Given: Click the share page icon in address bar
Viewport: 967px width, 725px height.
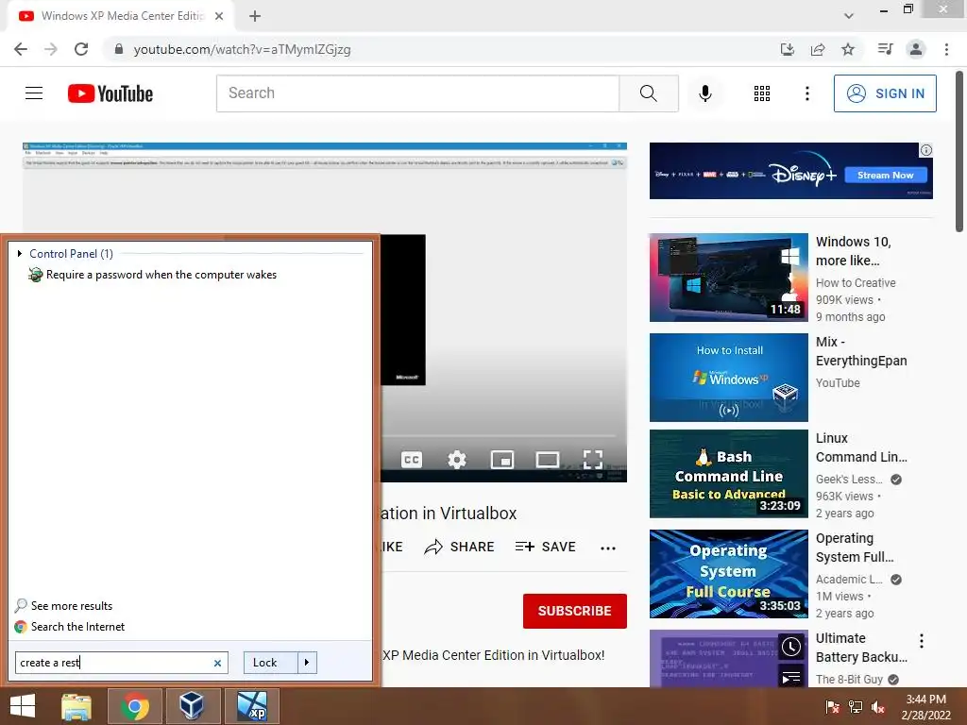Looking at the screenshot, I should click(x=818, y=49).
